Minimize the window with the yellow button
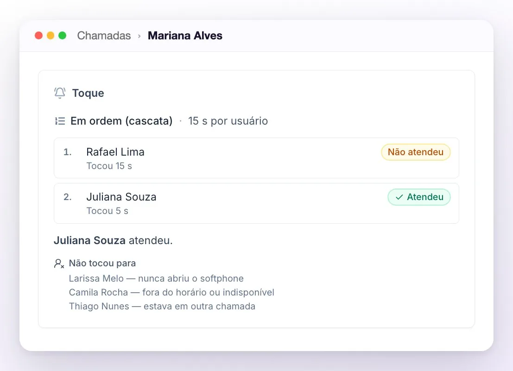The height and width of the screenshot is (371, 513). click(x=51, y=35)
